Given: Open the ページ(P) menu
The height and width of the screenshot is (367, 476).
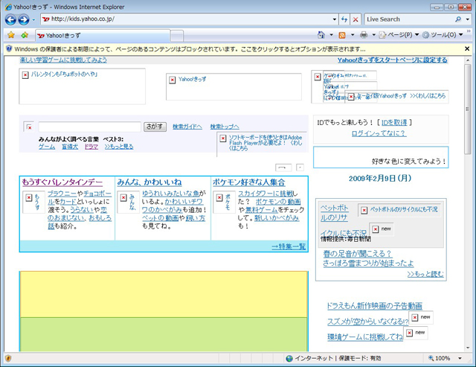Looking at the screenshot, I should pos(399,35).
